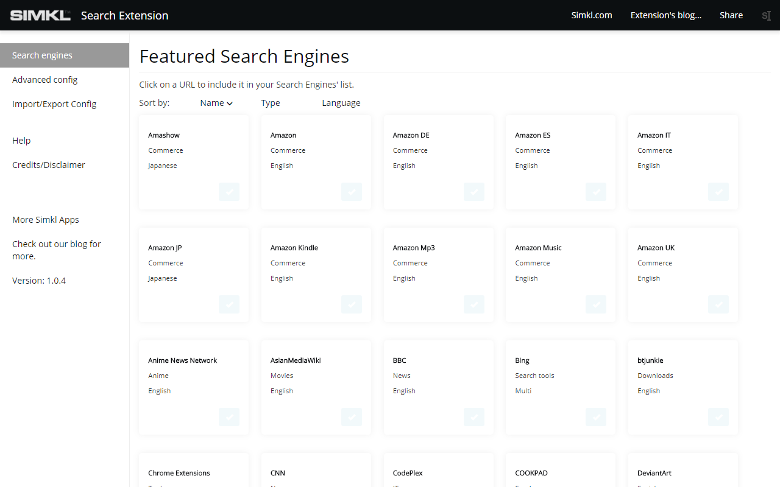Toggle the Amazon IT checkmark
This screenshot has height=487, width=780.
click(718, 192)
